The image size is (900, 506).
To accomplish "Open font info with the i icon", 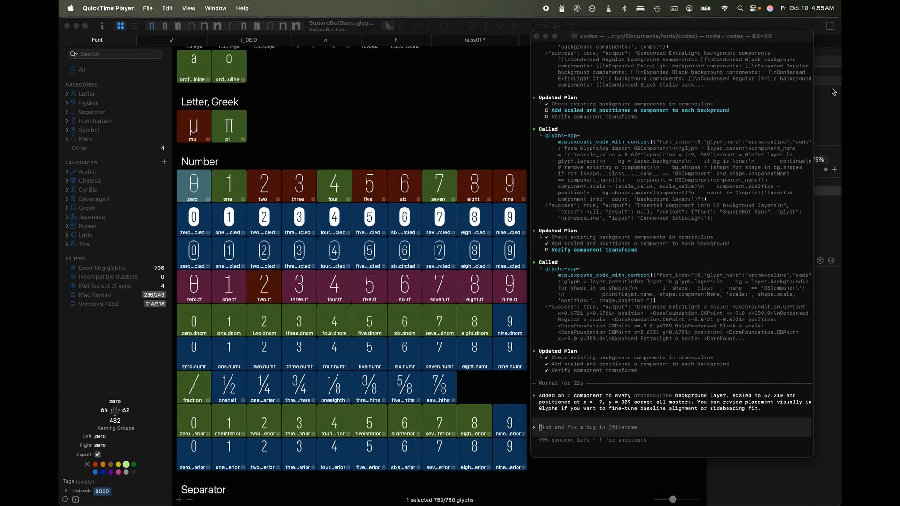I will click(x=102, y=26).
